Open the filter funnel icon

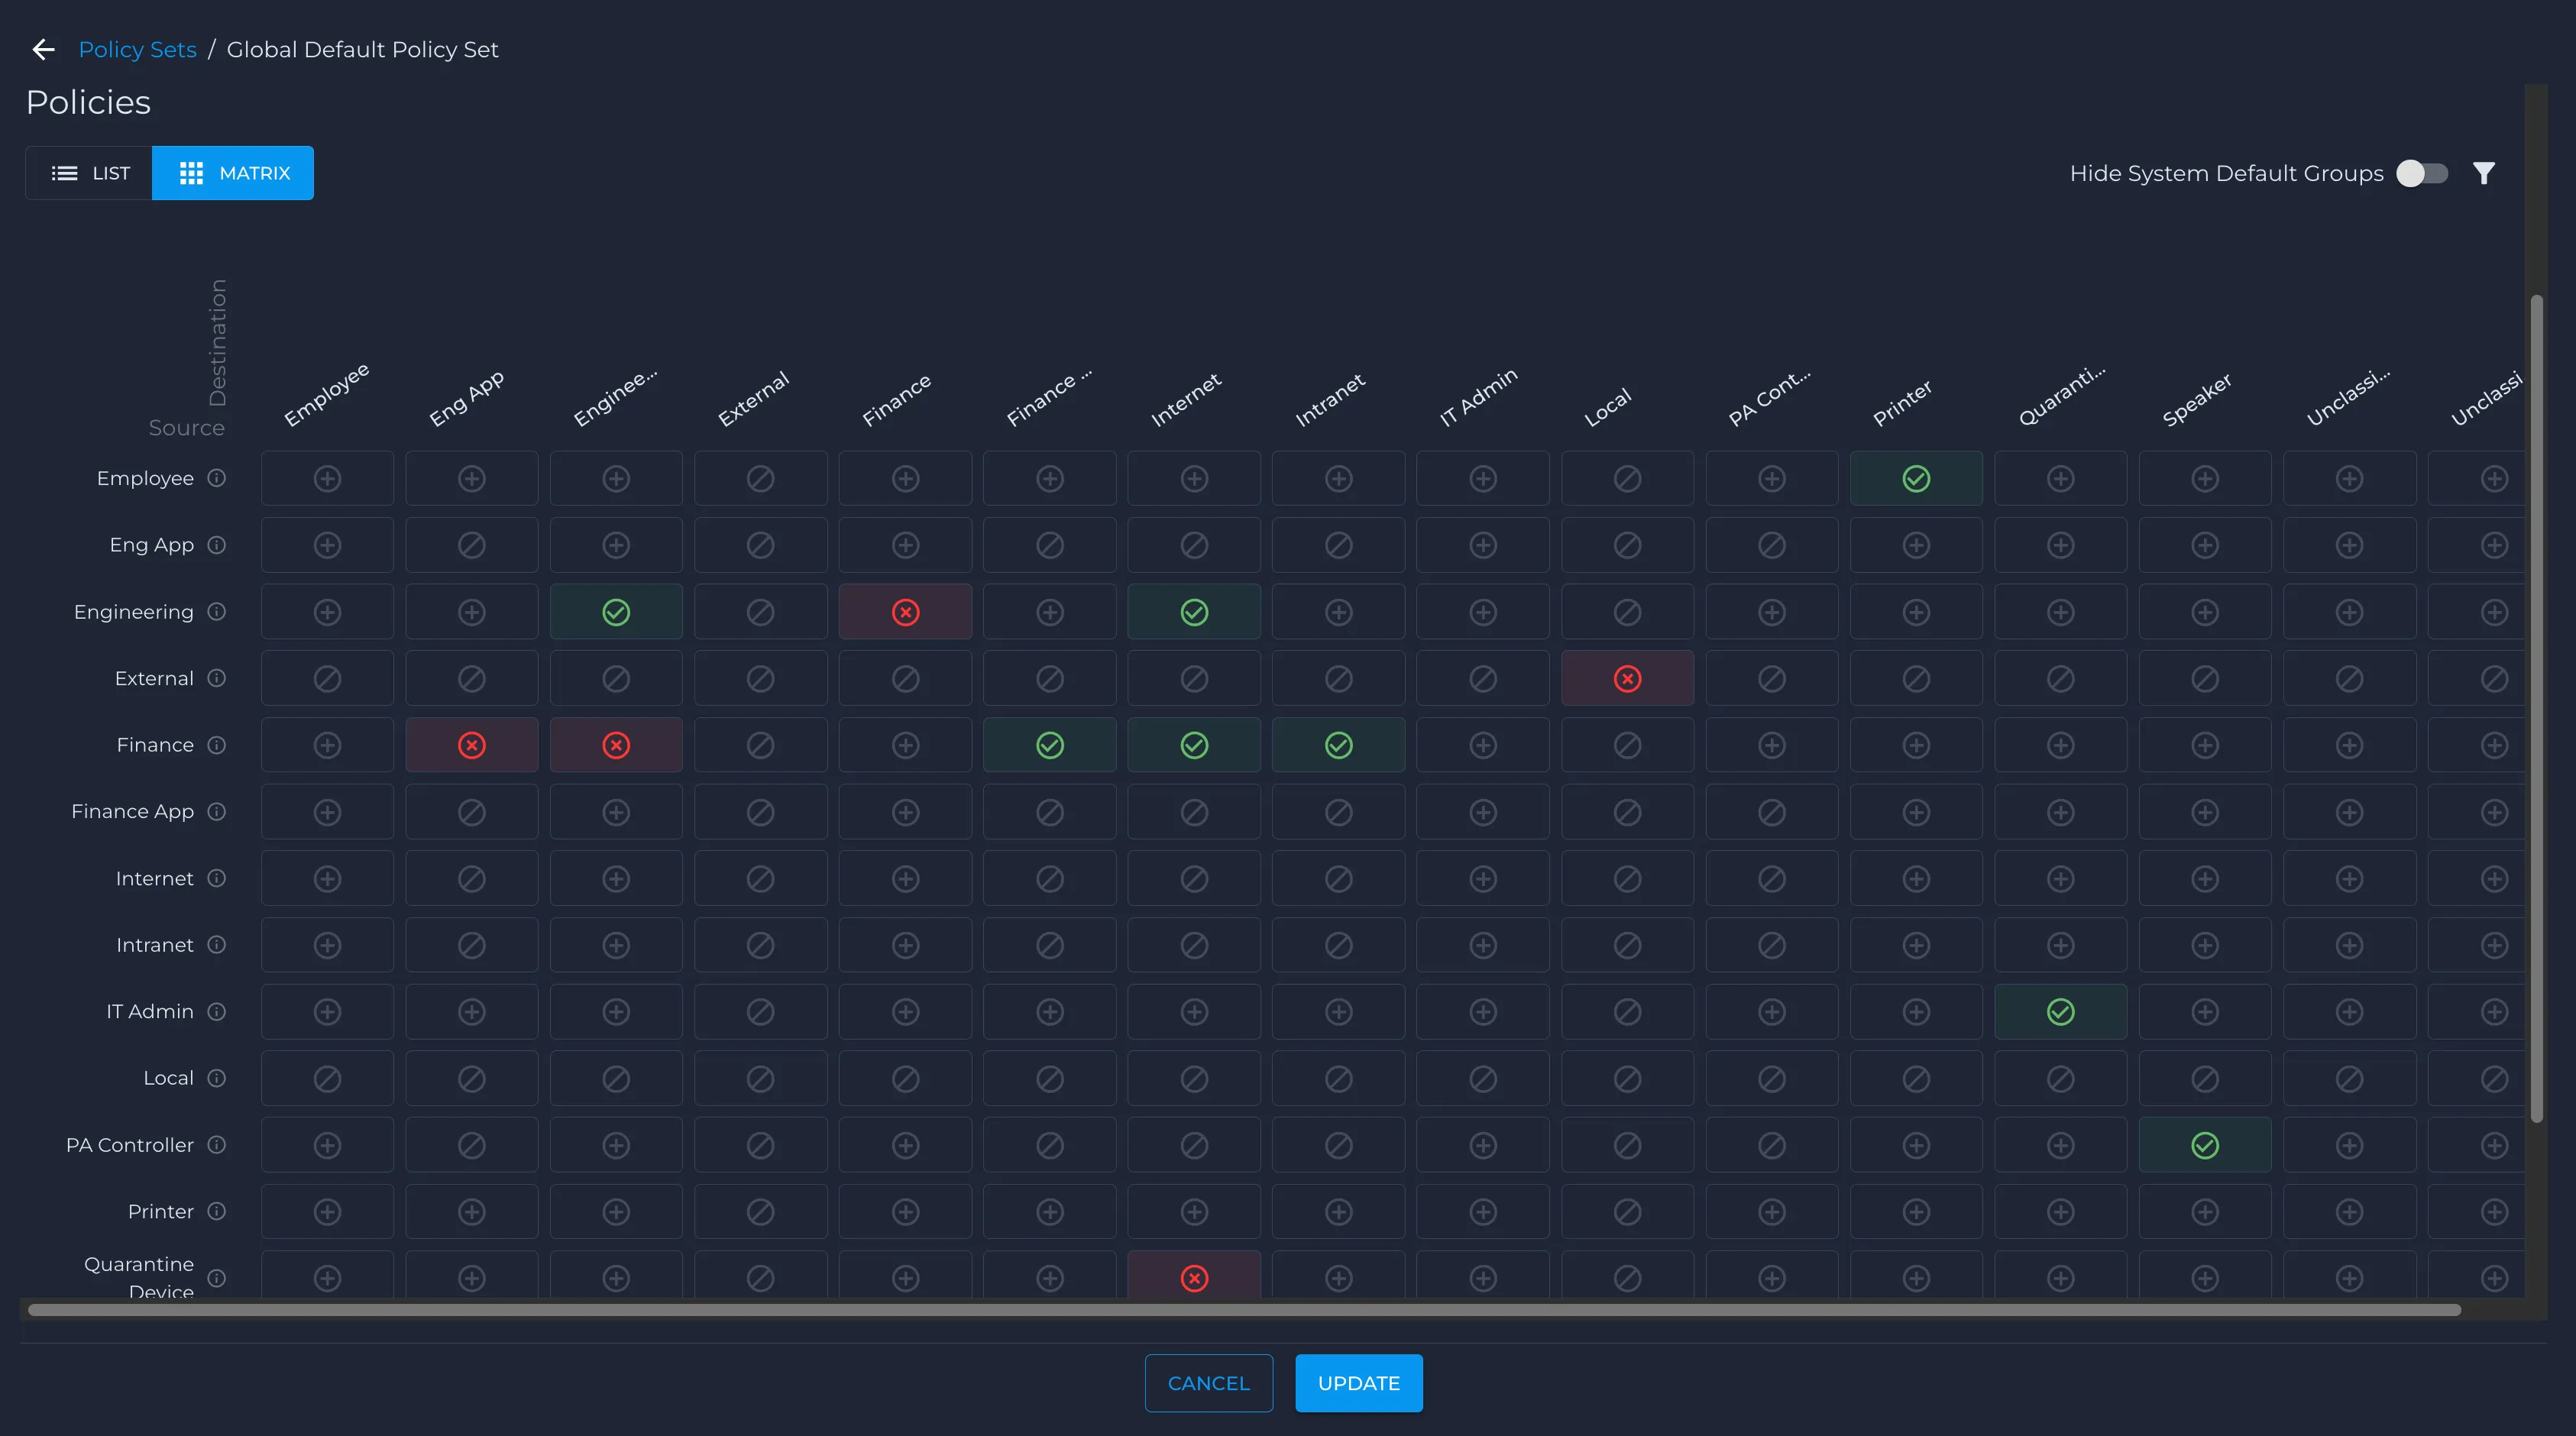pos(2484,173)
